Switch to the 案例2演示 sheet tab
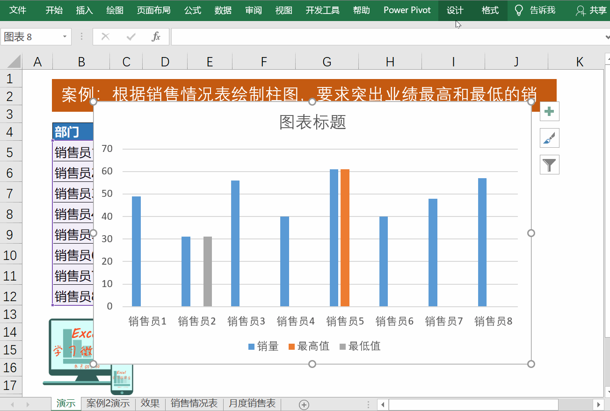The width and height of the screenshot is (610, 411). (x=108, y=404)
